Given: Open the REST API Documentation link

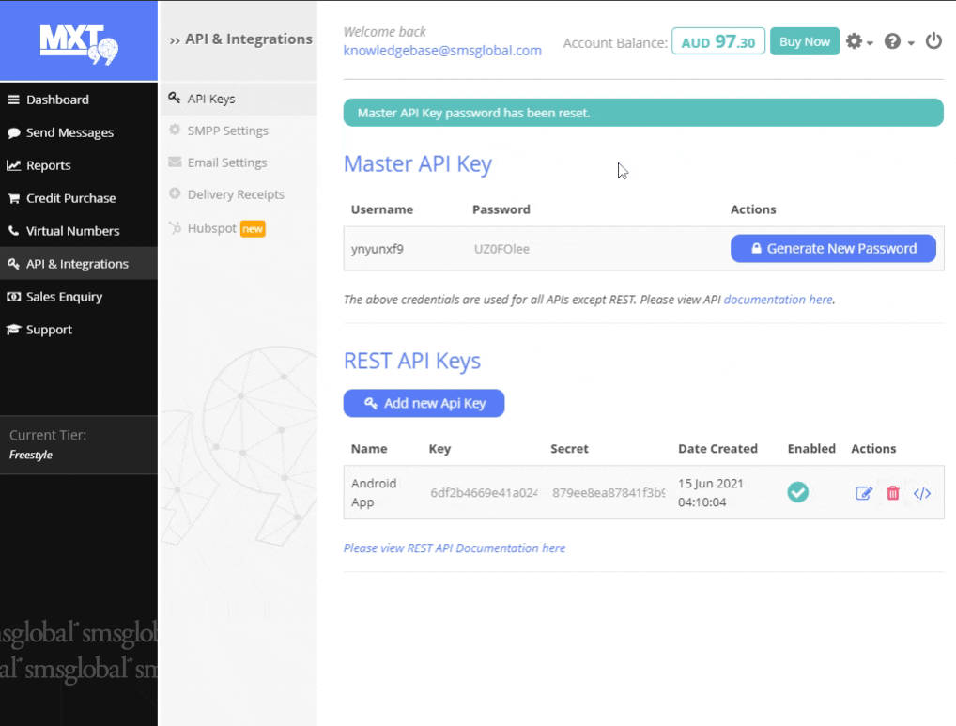Looking at the screenshot, I should tap(455, 548).
